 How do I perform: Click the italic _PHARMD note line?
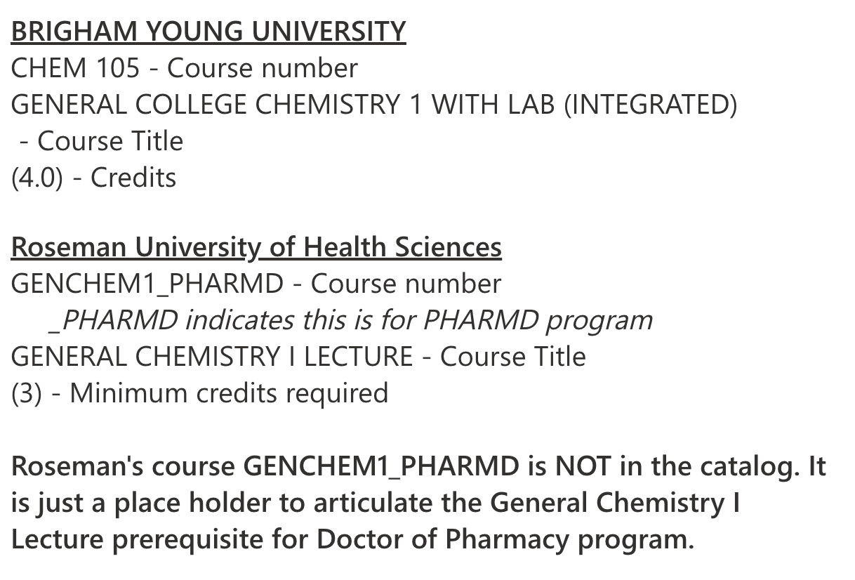351,320
